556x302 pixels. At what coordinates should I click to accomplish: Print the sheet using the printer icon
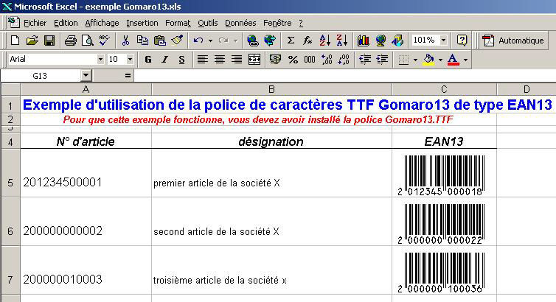(70, 41)
